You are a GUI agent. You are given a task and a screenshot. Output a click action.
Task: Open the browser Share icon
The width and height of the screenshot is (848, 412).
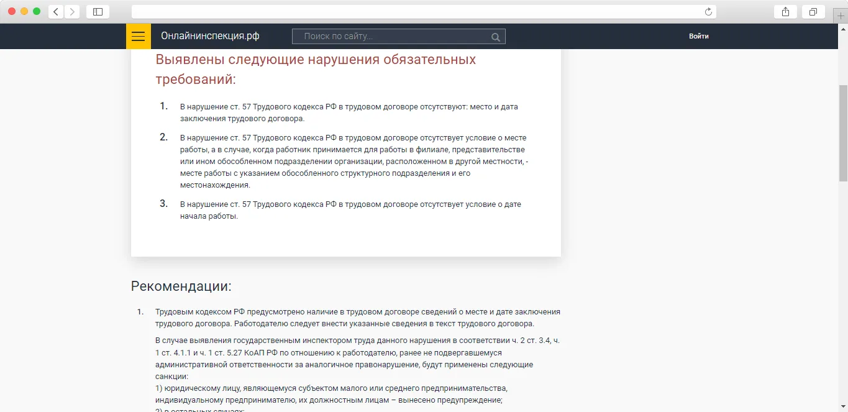point(785,12)
